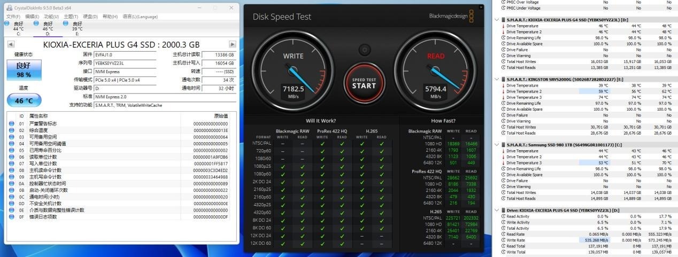Click the blue 良好 98 % health status box
The width and height of the screenshot is (678, 257).
click(24, 71)
